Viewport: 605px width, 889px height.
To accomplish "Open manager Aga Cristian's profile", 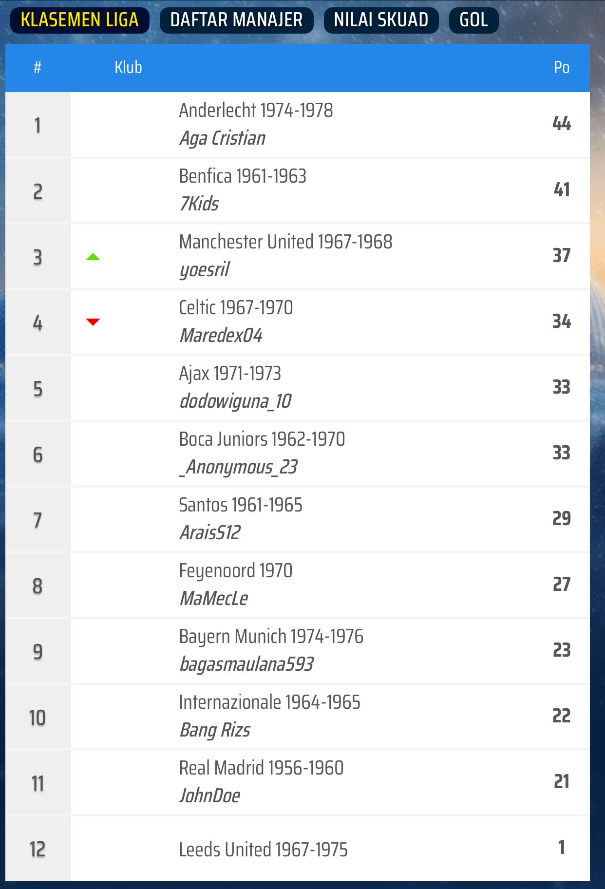I will point(222,138).
